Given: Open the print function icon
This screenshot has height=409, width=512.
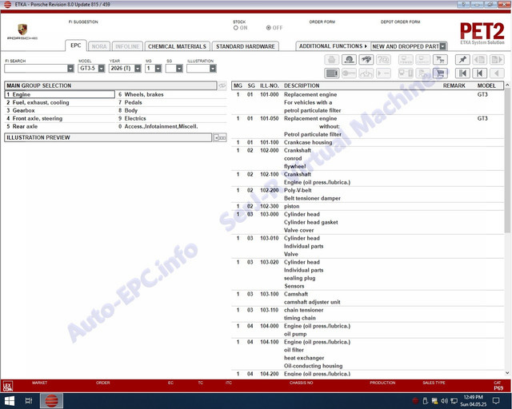Looking at the screenshot, I should point(332,60).
